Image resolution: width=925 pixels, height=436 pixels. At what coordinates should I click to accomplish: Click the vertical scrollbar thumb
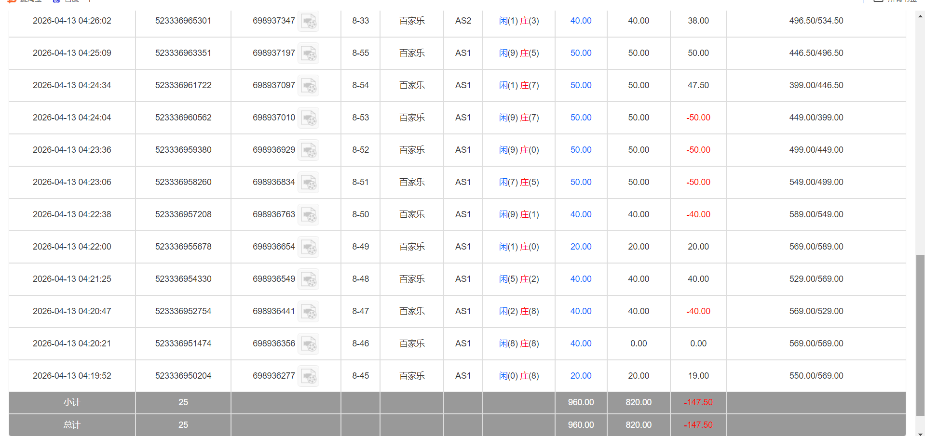point(920,335)
